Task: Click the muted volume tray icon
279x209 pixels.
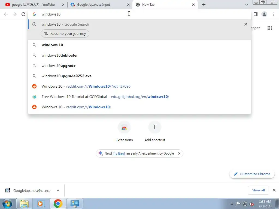Action: tap(251, 204)
